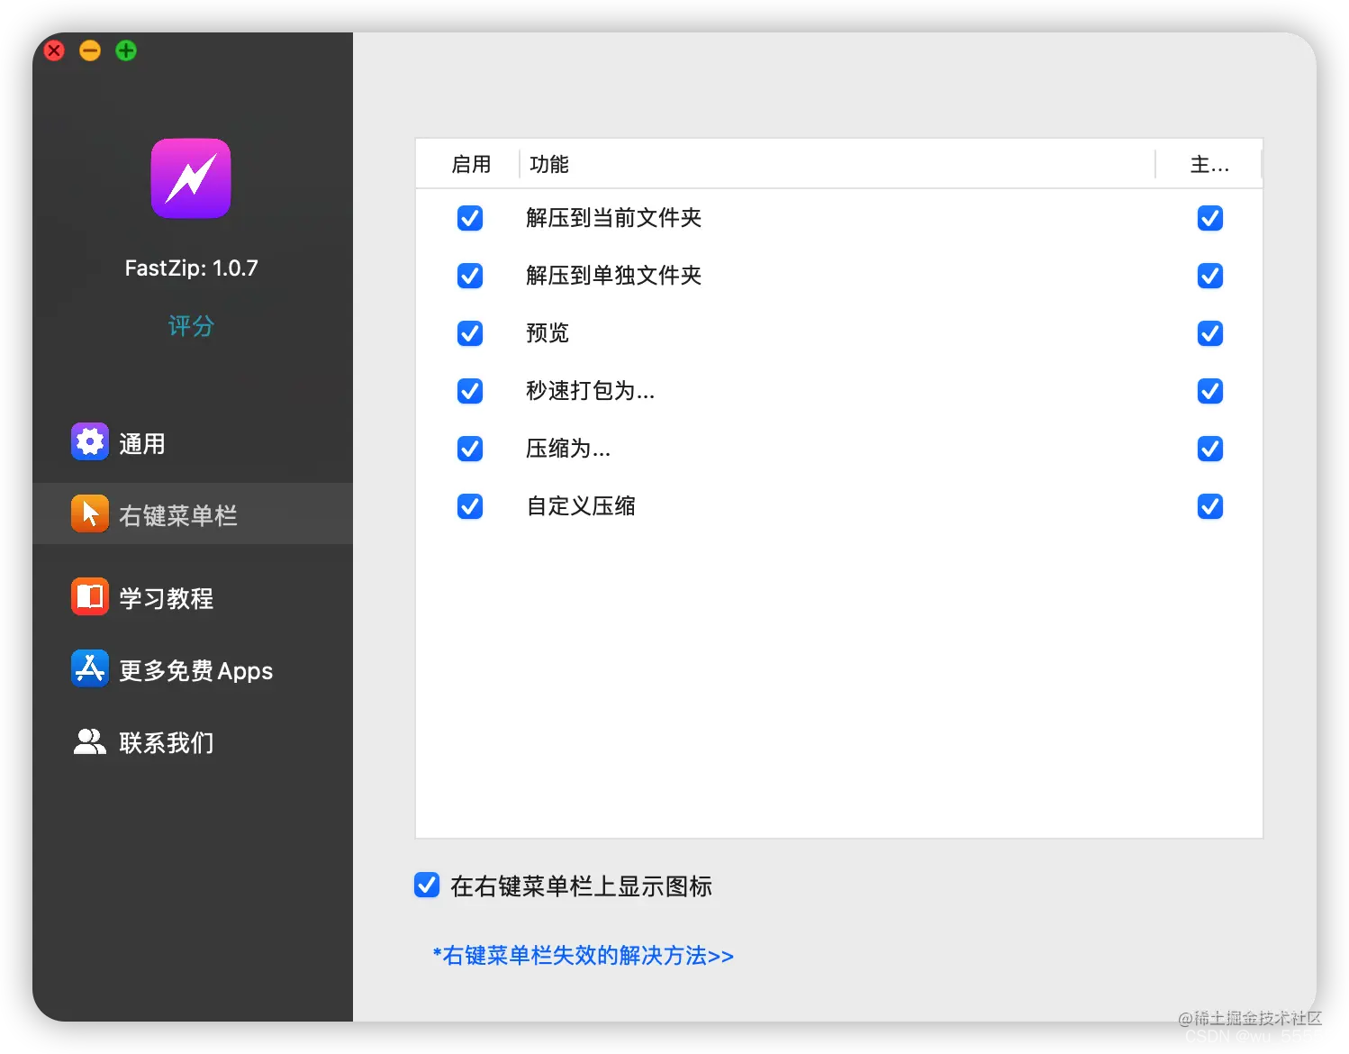The image size is (1349, 1054).
Task: Disable the main-menu checkbox for 压缩为...
Action: pos(1209,449)
